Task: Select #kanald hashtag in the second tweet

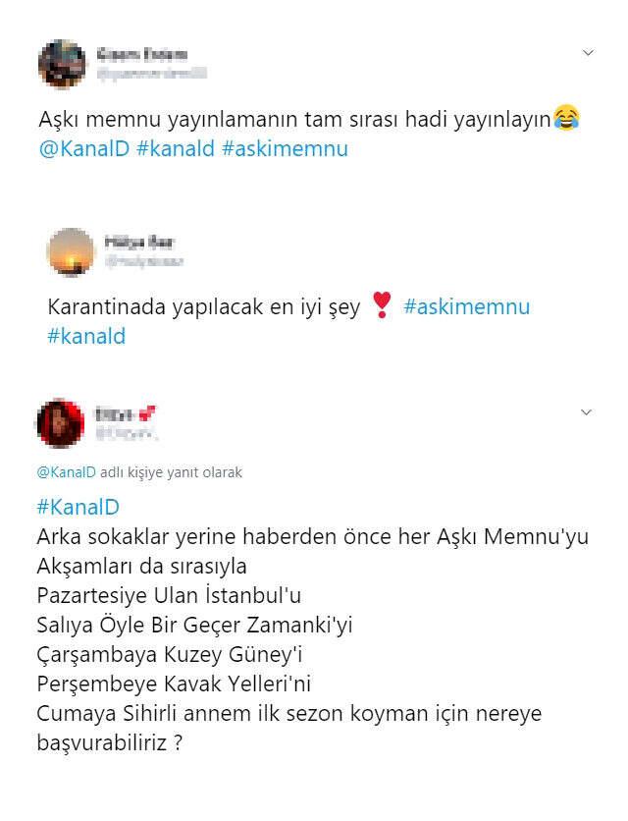Action: pos(86,336)
